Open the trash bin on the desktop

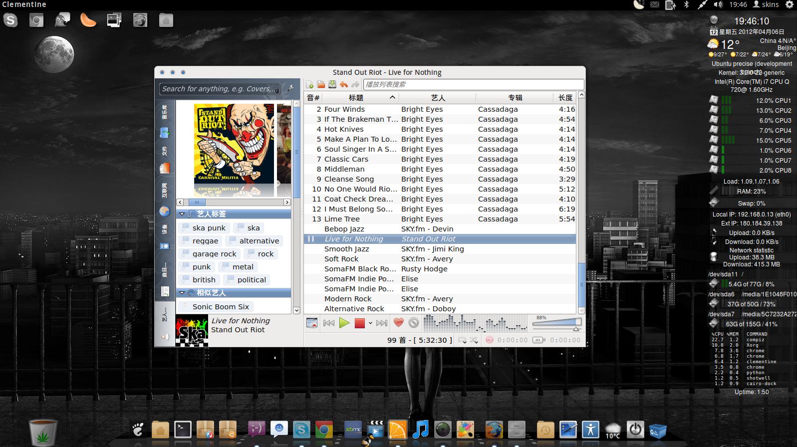coord(43,432)
